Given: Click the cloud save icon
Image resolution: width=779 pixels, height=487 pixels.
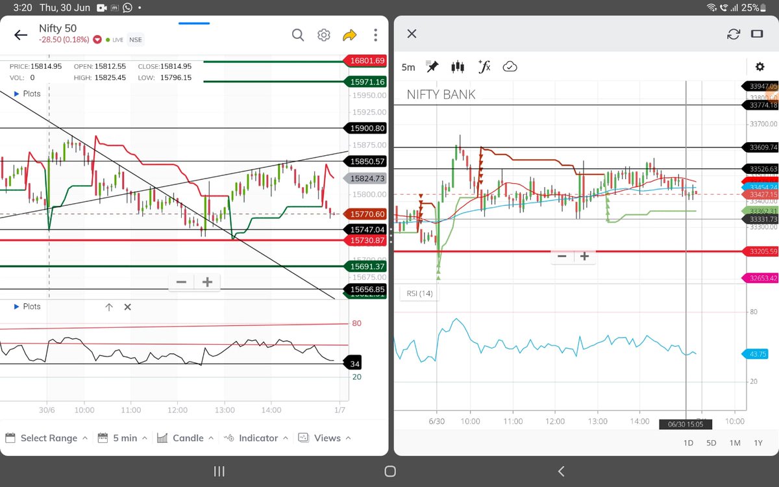Looking at the screenshot, I should [510, 66].
